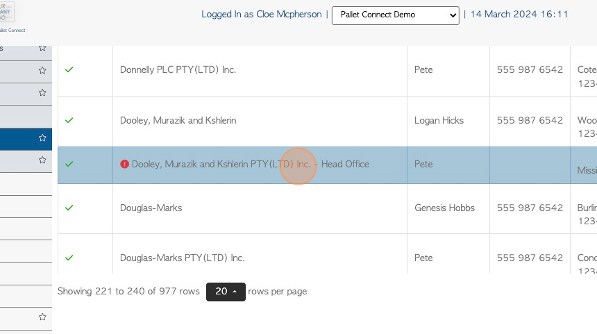
Task: Click green checkmark in Dooley, Murazik and Kshlerin row
Action: pos(69,120)
